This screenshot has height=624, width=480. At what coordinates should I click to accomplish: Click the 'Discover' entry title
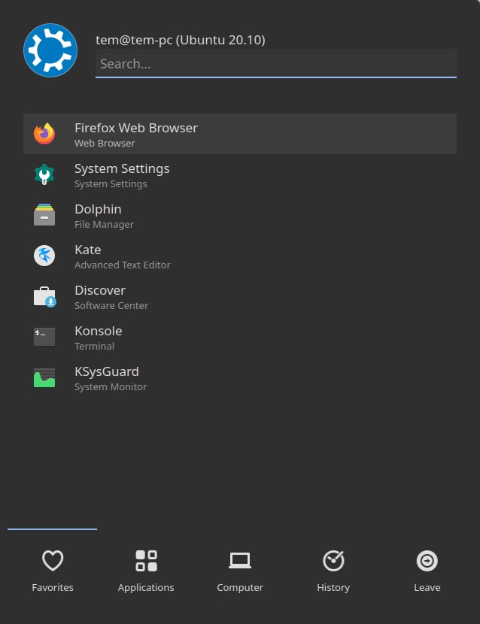point(100,290)
